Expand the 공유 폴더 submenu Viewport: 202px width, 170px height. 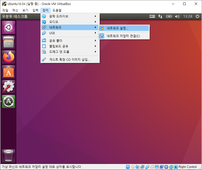coord(70,41)
